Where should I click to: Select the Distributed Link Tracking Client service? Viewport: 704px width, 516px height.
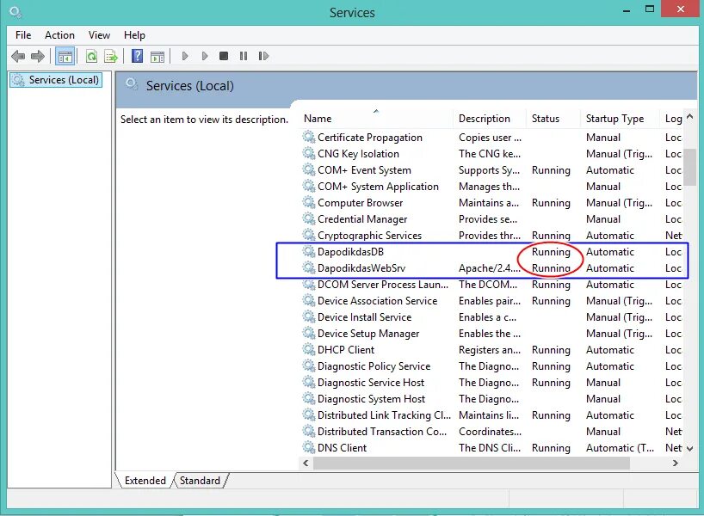click(x=491, y=415)
